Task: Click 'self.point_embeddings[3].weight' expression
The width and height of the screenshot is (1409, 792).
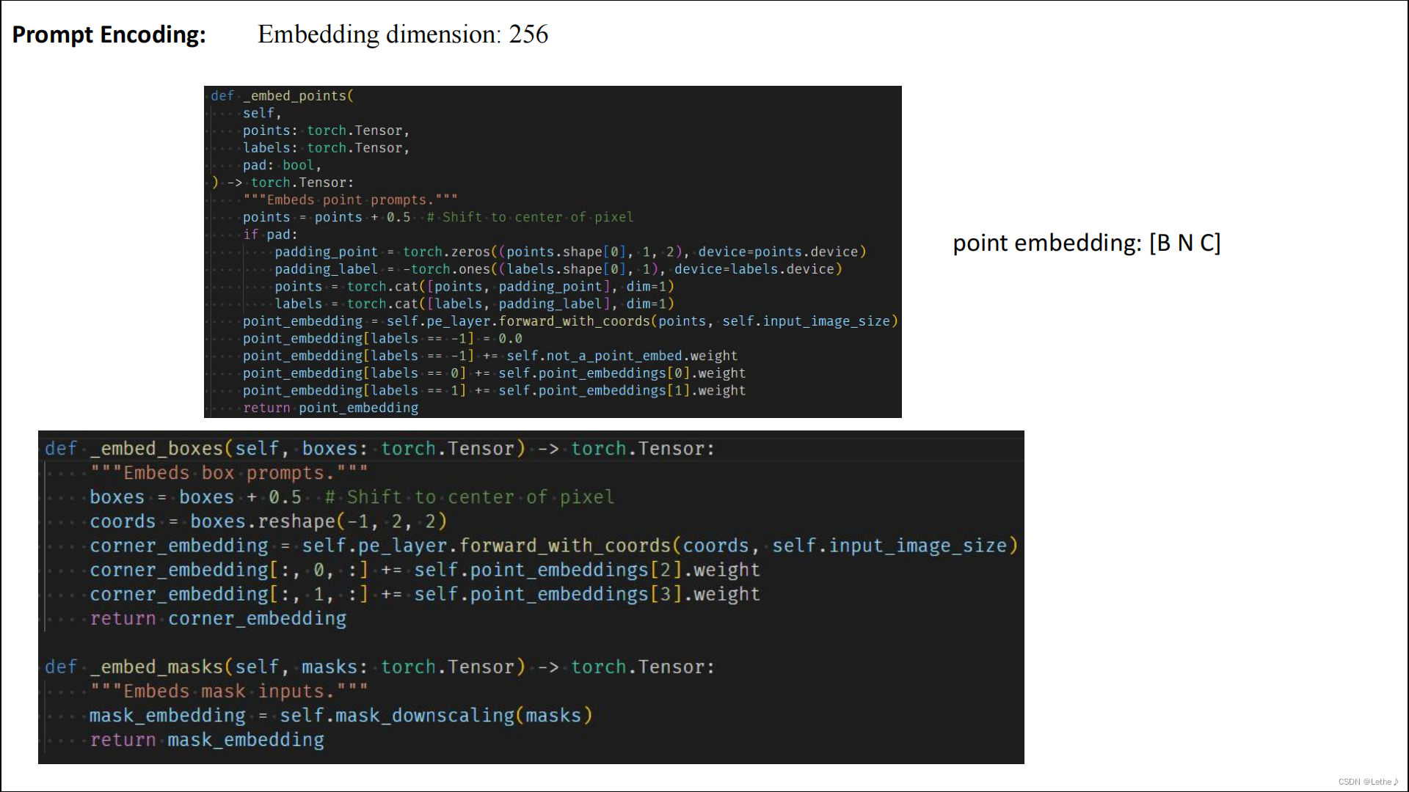Action: [586, 595]
